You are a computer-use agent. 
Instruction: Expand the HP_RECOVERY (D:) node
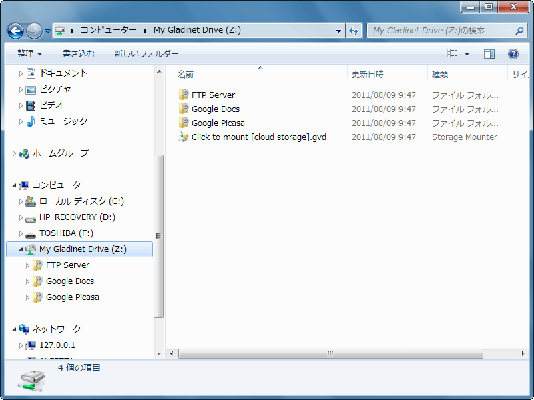tap(21, 218)
